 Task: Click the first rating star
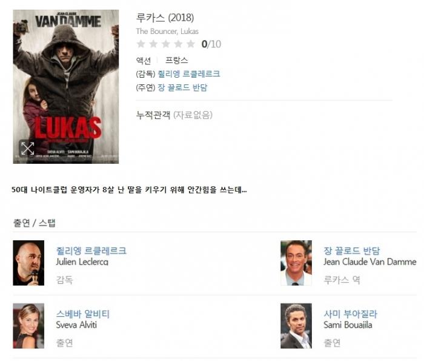(141, 44)
